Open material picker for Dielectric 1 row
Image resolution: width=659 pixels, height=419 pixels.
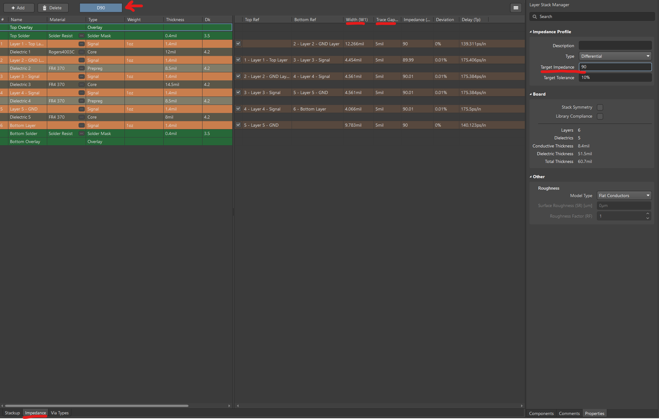coord(82,52)
